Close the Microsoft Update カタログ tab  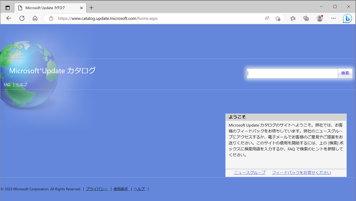pos(81,8)
